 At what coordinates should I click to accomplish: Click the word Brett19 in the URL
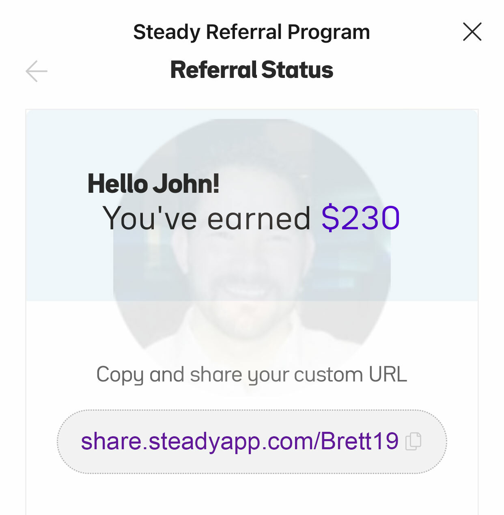click(x=360, y=441)
